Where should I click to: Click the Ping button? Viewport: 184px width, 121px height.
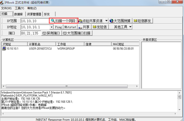click(x=59, y=27)
